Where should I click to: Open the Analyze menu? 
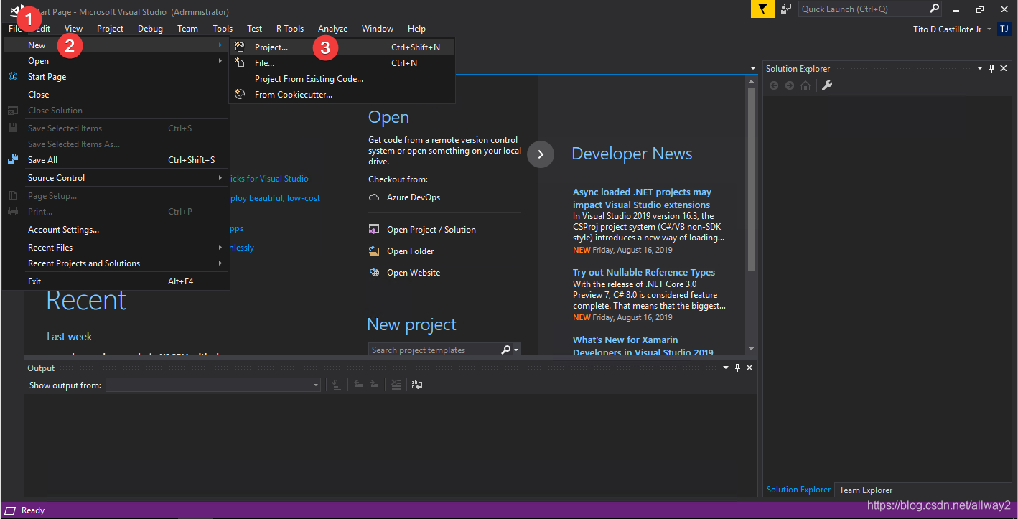pyautogui.click(x=332, y=29)
